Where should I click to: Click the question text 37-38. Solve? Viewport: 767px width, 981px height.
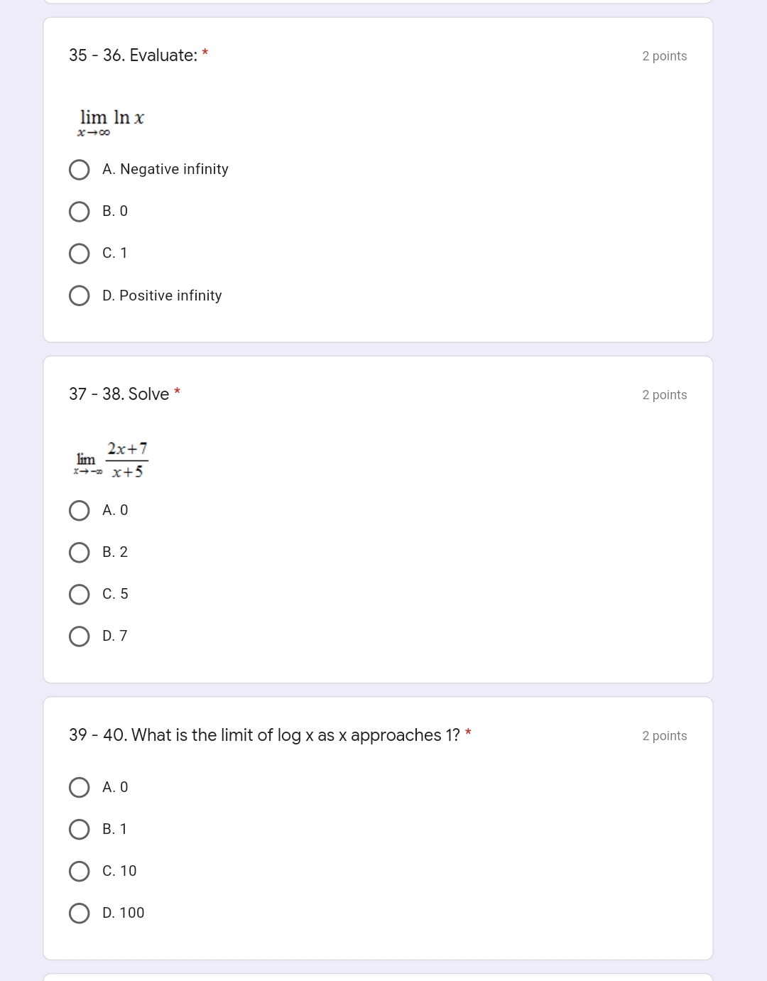pyautogui.click(x=119, y=394)
